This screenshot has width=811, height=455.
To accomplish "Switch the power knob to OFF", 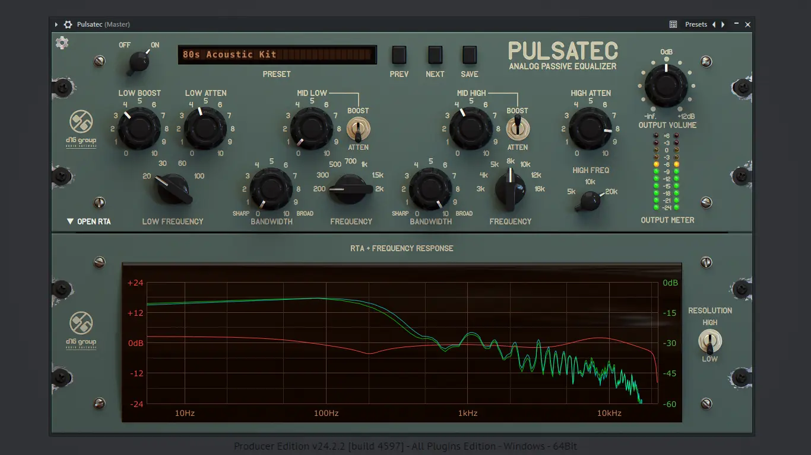I will pyautogui.click(x=140, y=61).
